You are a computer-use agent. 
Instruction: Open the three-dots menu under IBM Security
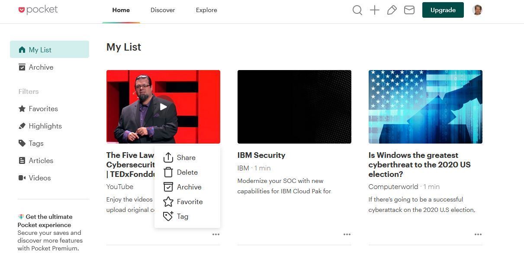click(347, 234)
